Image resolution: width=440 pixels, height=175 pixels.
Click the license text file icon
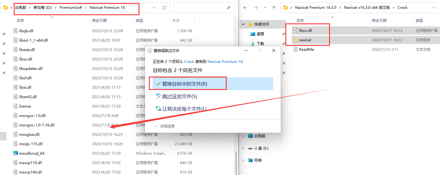point(15,106)
